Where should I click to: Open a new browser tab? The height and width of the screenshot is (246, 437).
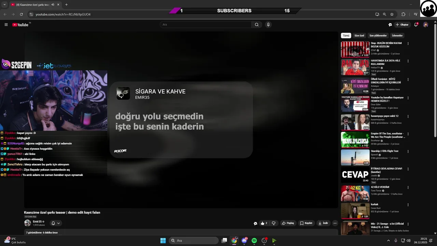coord(66,5)
